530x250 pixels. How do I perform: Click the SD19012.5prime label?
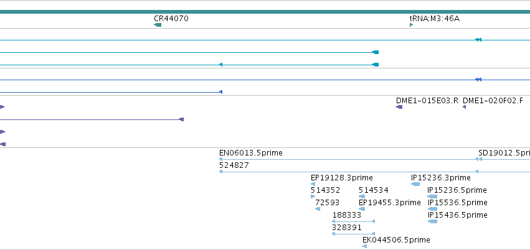tap(504, 153)
